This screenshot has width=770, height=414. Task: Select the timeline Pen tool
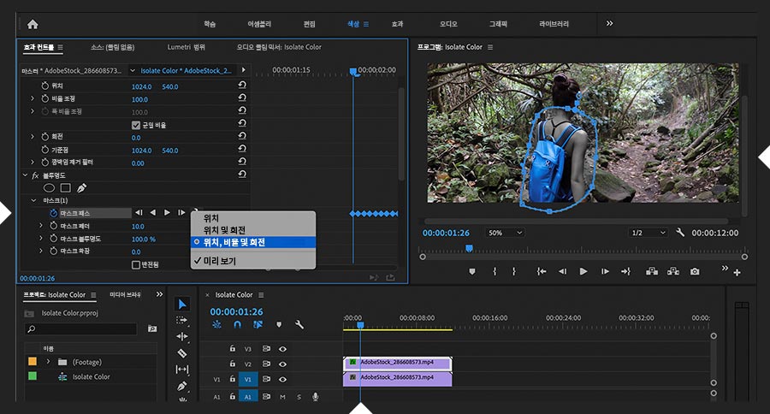click(181, 386)
